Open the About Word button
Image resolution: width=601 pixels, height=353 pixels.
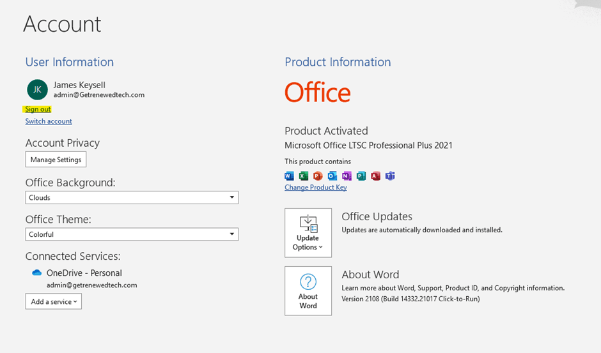click(308, 291)
